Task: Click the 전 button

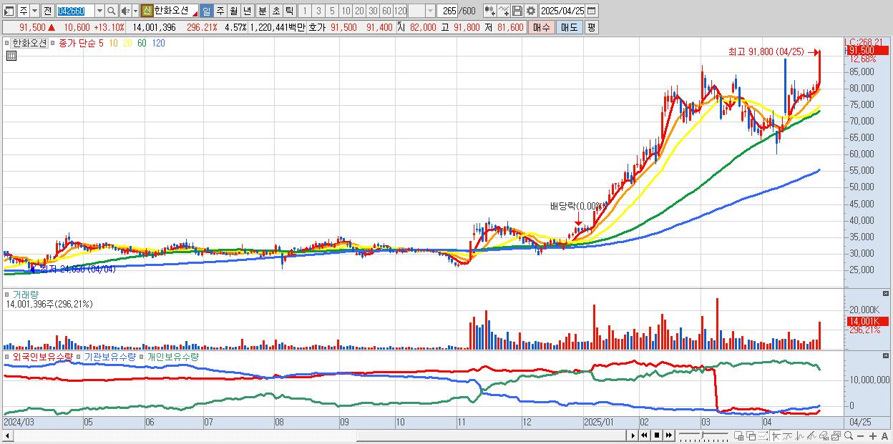Action: tap(47, 11)
